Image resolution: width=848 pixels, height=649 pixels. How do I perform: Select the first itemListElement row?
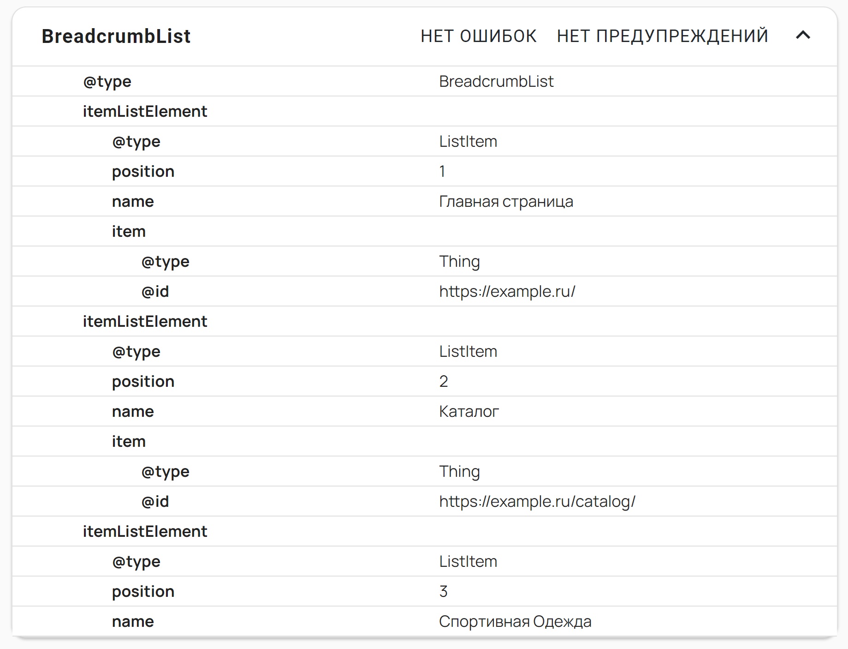pyautogui.click(x=145, y=111)
